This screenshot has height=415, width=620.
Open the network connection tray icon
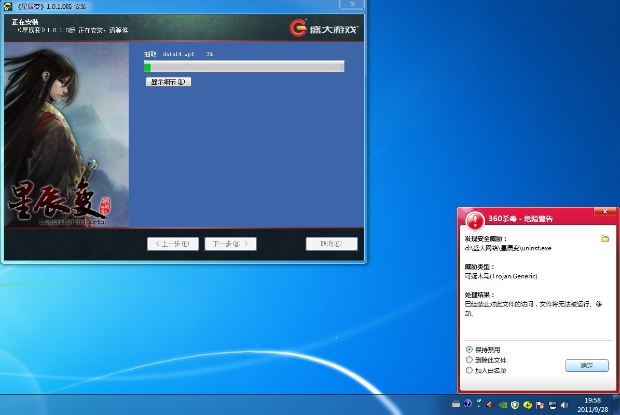(x=553, y=405)
